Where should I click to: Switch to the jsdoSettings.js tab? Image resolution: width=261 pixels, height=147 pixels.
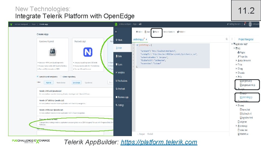coord(139,39)
